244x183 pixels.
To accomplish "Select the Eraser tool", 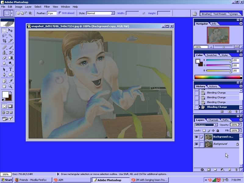I will (x=4, y=58).
